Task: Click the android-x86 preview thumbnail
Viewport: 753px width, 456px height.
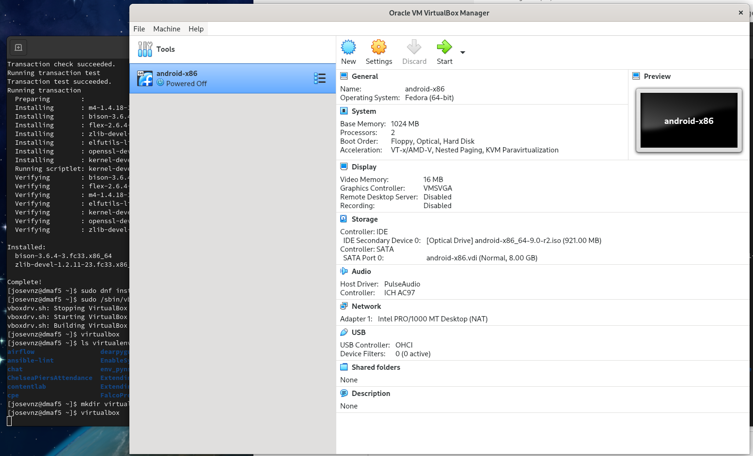Action: [689, 121]
